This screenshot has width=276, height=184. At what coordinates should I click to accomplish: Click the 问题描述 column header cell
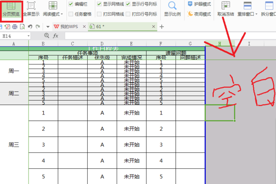click(190, 57)
